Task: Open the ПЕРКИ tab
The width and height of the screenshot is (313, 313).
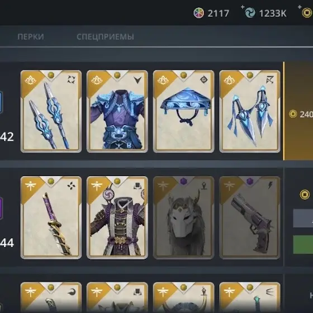Action: [x=31, y=37]
